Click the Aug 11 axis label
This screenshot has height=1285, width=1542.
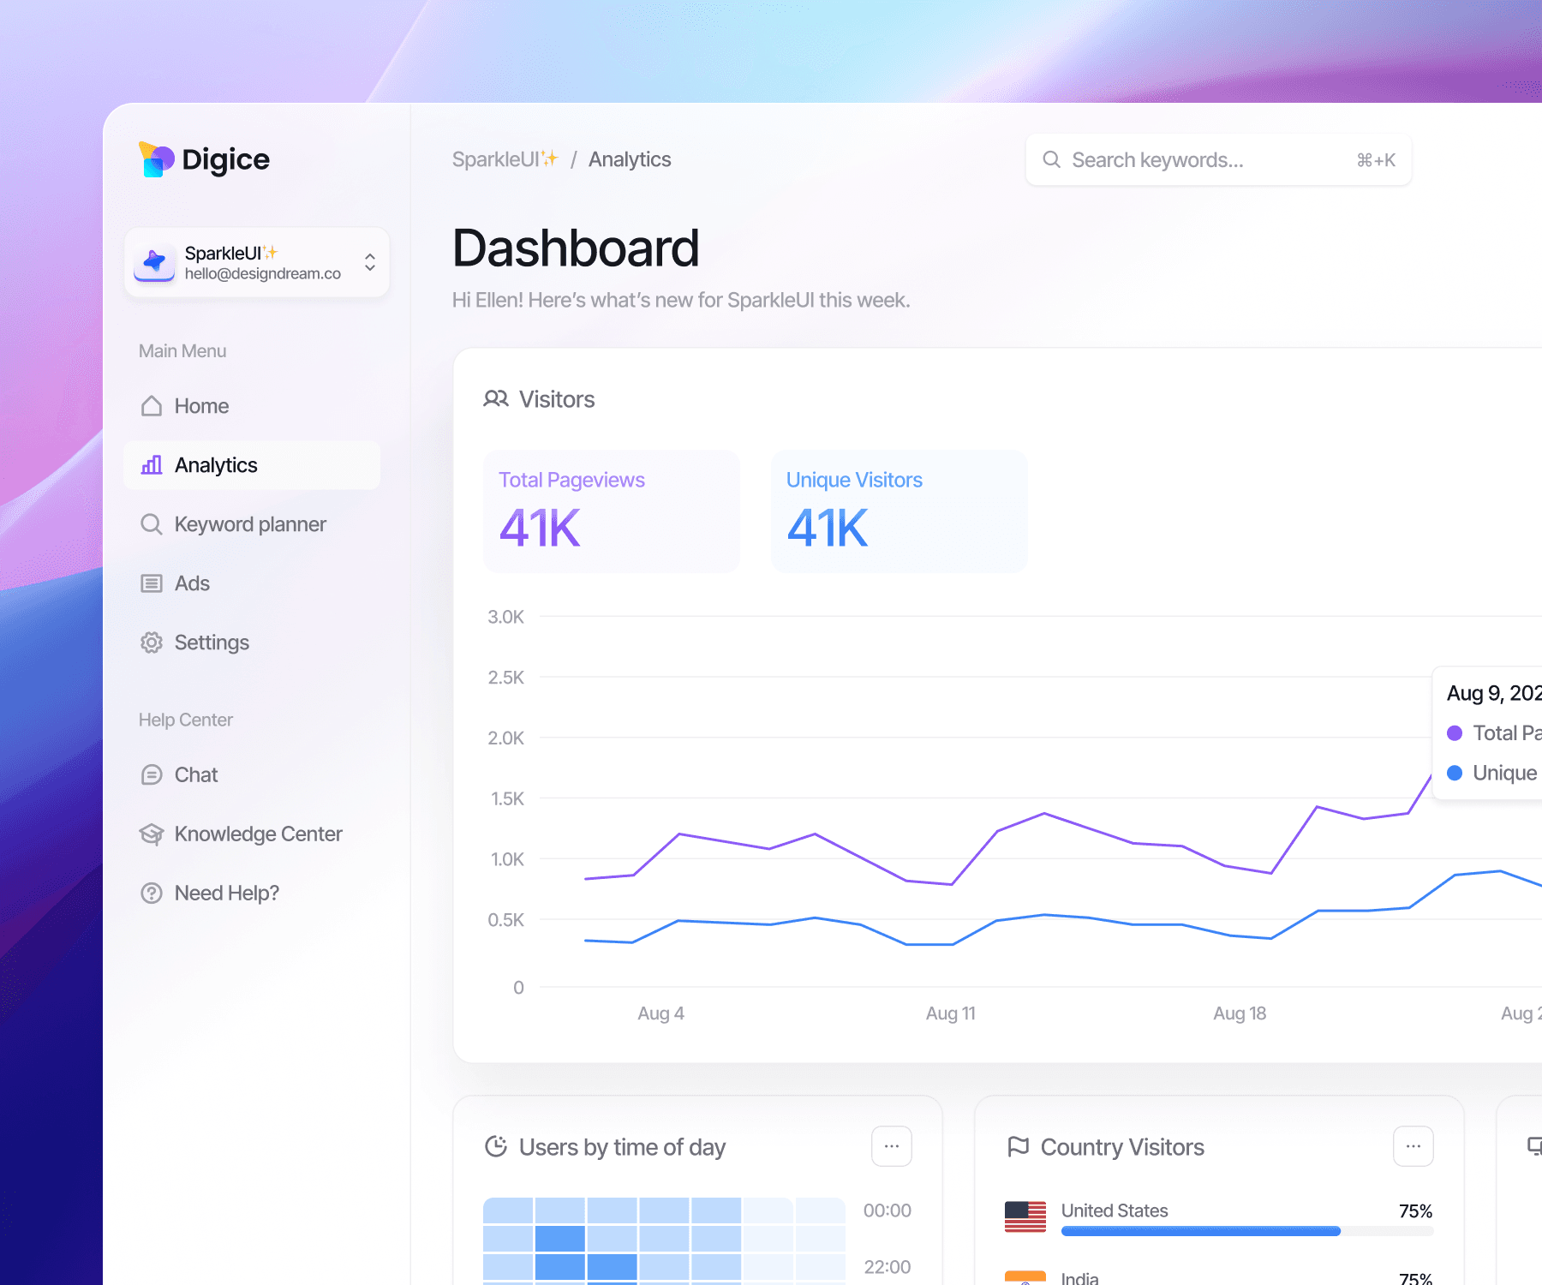point(951,1013)
